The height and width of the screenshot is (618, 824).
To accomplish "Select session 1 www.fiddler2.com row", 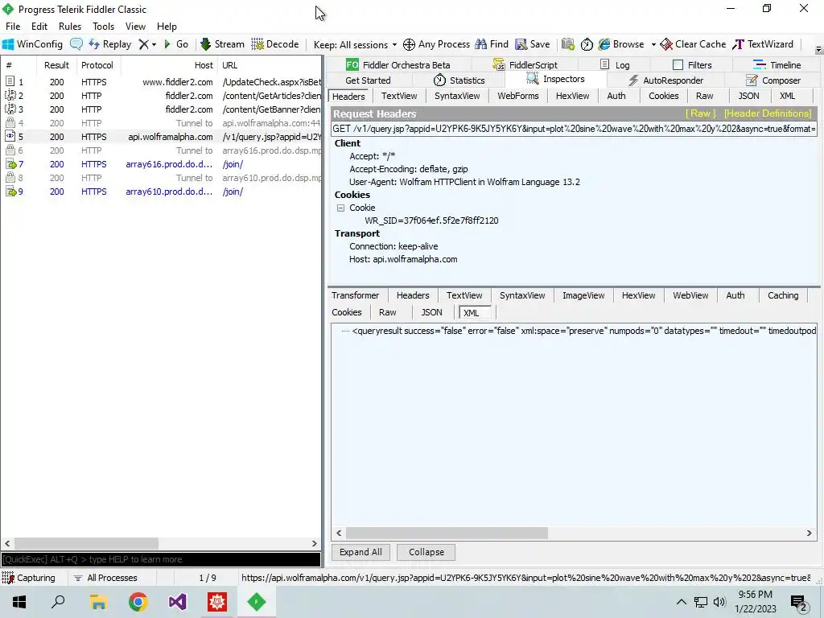I will [x=161, y=82].
